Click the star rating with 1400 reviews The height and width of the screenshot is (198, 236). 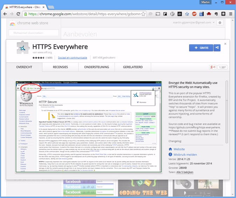point(42,58)
